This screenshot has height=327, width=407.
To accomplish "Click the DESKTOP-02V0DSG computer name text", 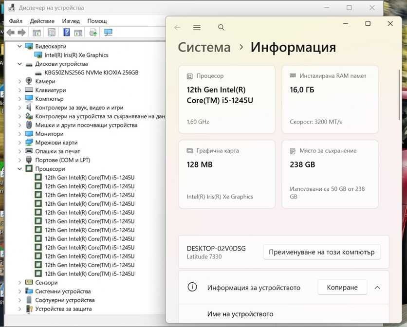I will [x=216, y=249].
